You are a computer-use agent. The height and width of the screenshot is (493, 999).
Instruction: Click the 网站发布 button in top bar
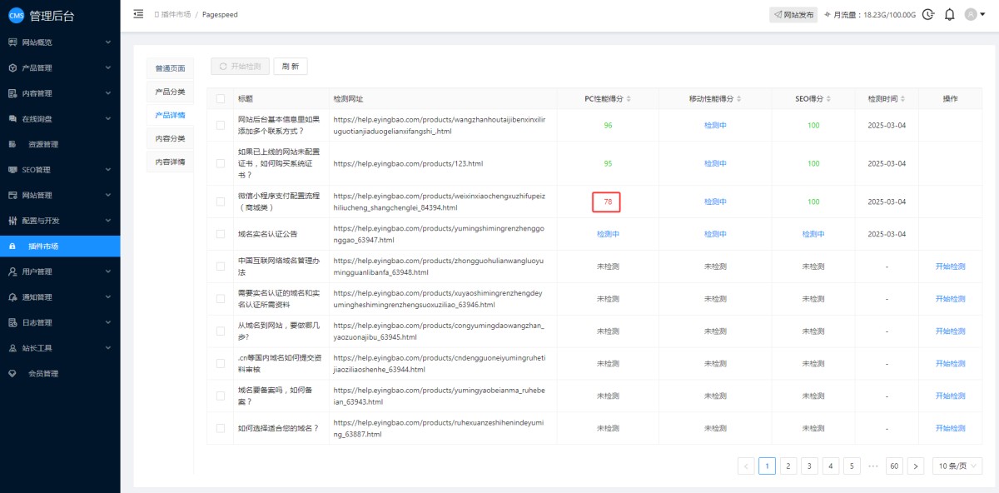[793, 15]
